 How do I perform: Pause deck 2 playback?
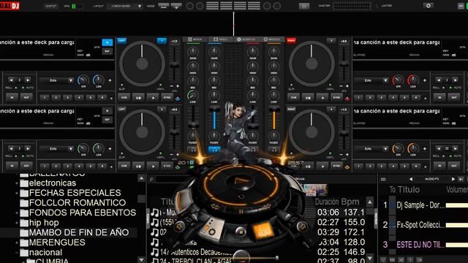point(308,97)
